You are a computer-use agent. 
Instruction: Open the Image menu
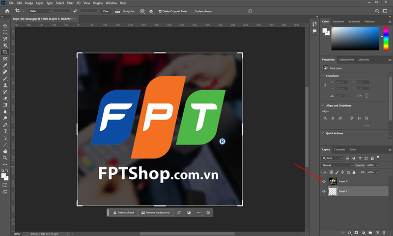[x=29, y=3]
